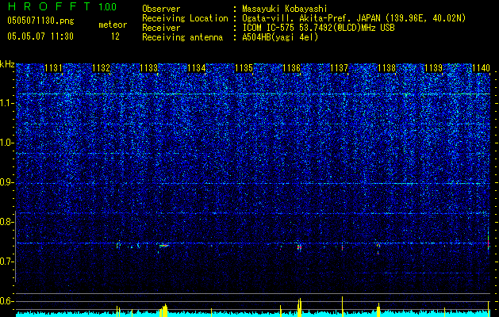Click the HROFFT program title
Image resolution: width=499 pixels, height=317 pixels.
coord(48,6)
